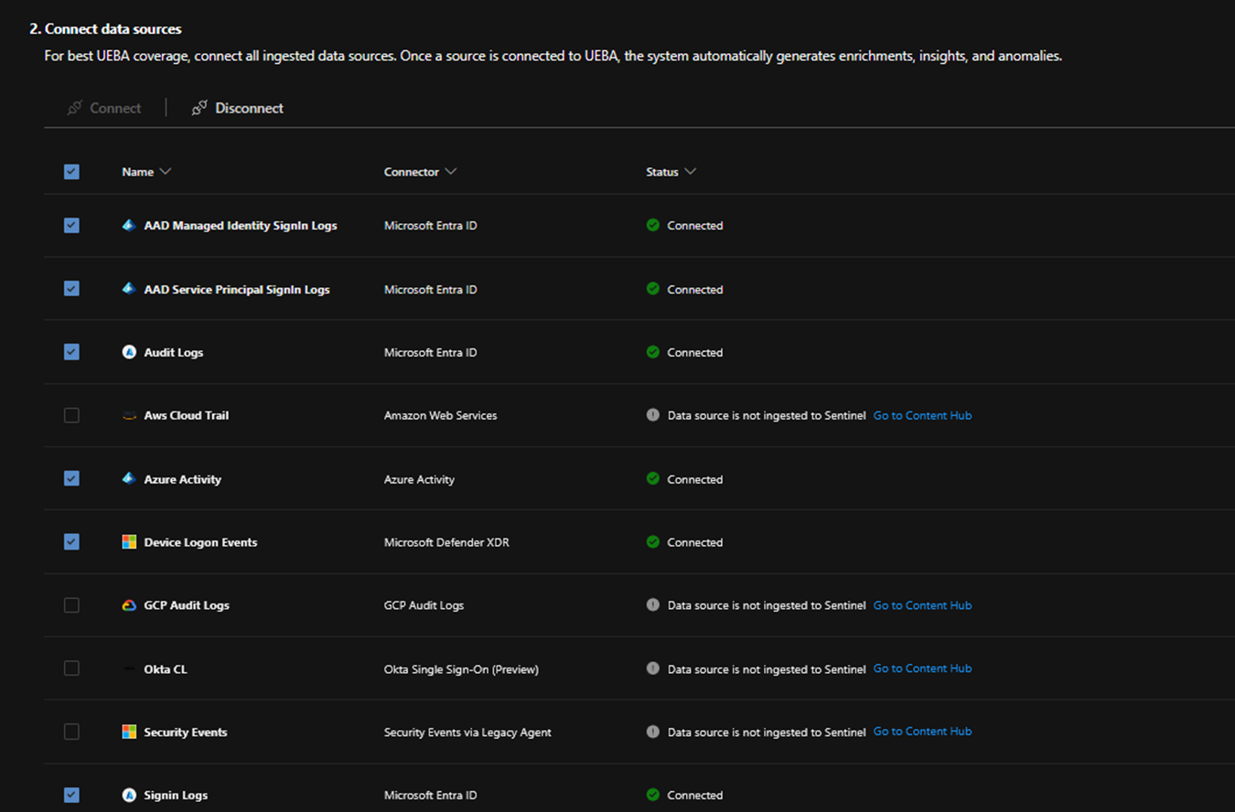Uncheck AAD Managed Identity SignIn Logs
The height and width of the screenshot is (812, 1235).
[x=71, y=225]
